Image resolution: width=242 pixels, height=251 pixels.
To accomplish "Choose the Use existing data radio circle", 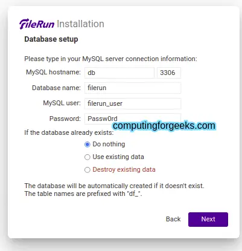I will pyautogui.click(x=88, y=157).
